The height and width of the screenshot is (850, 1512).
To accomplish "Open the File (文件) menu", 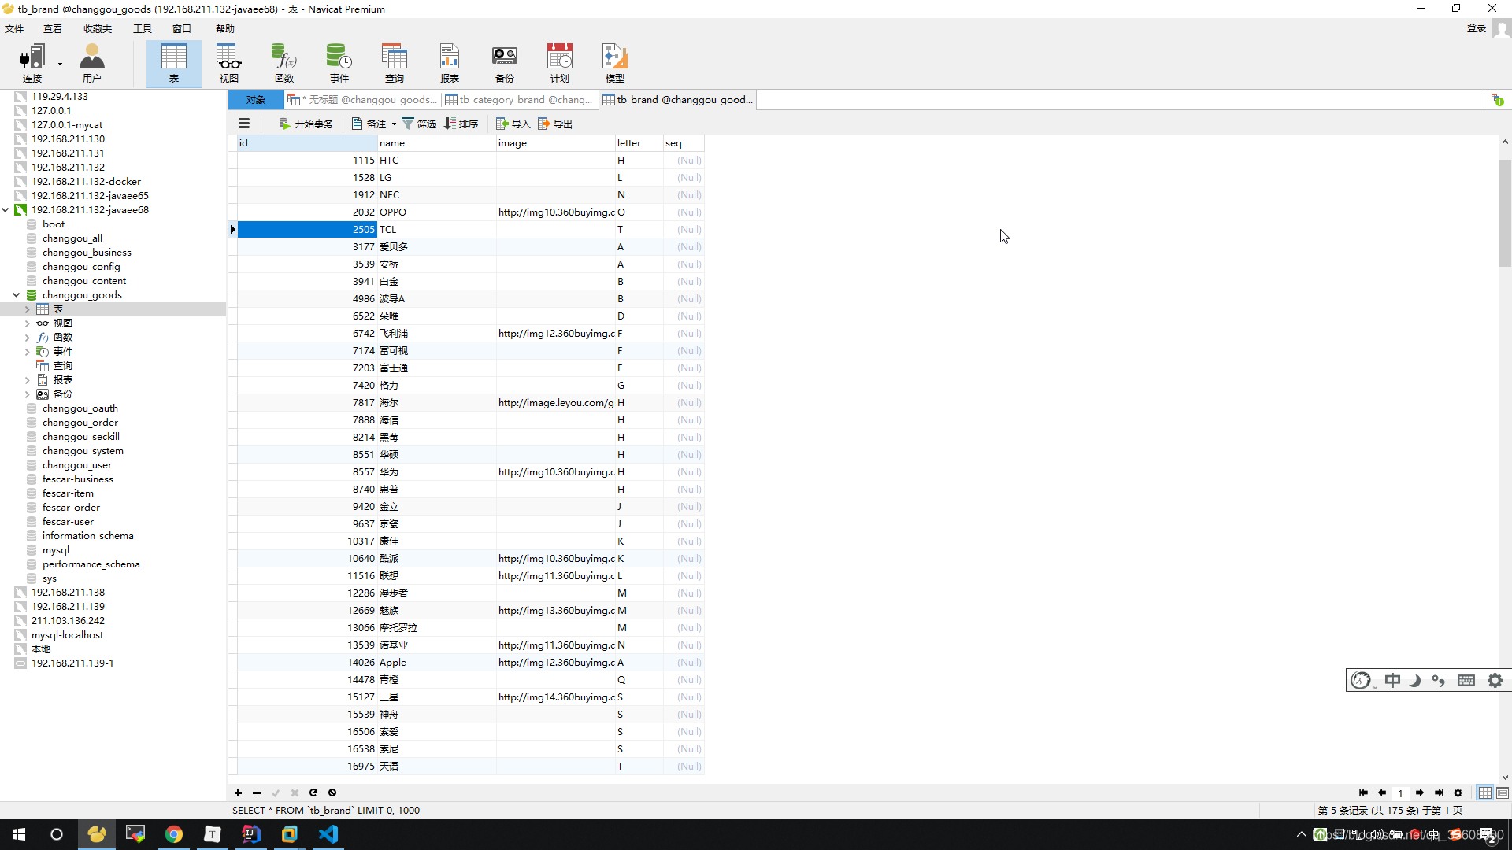I will click(x=14, y=28).
